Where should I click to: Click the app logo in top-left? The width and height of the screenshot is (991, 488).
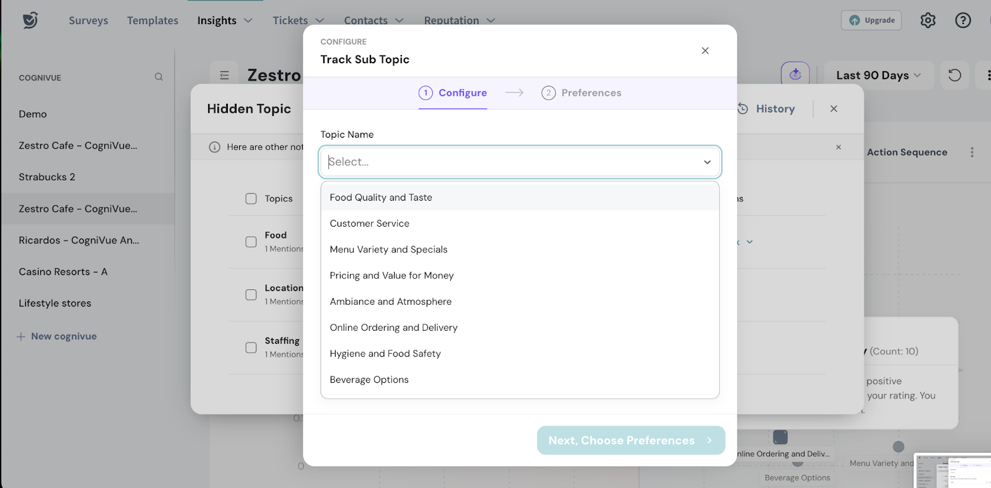click(x=30, y=20)
